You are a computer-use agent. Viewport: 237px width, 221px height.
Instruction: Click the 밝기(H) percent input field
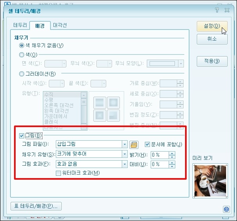(160, 155)
